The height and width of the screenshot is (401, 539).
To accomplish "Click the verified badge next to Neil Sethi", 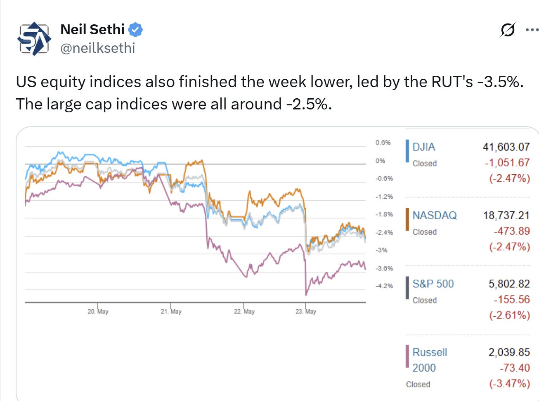I will (x=136, y=29).
